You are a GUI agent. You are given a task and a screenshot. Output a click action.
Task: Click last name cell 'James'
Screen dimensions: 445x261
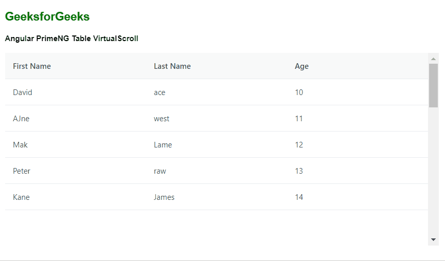click(x=164, y=197)
